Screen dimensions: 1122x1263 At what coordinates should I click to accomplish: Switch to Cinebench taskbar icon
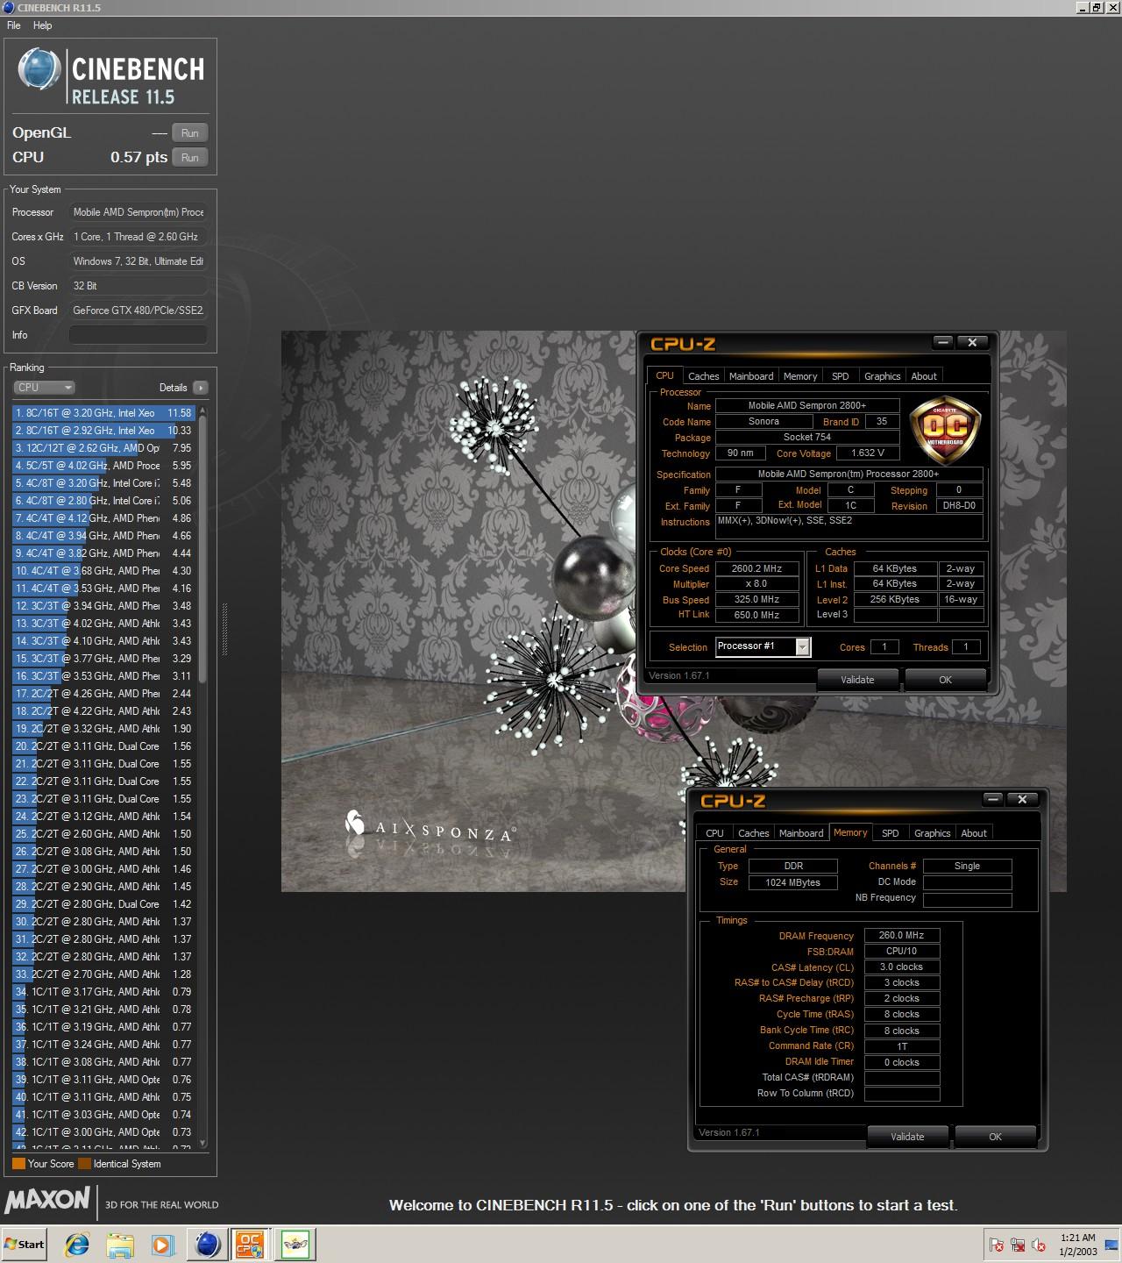tap(208, 1244)
